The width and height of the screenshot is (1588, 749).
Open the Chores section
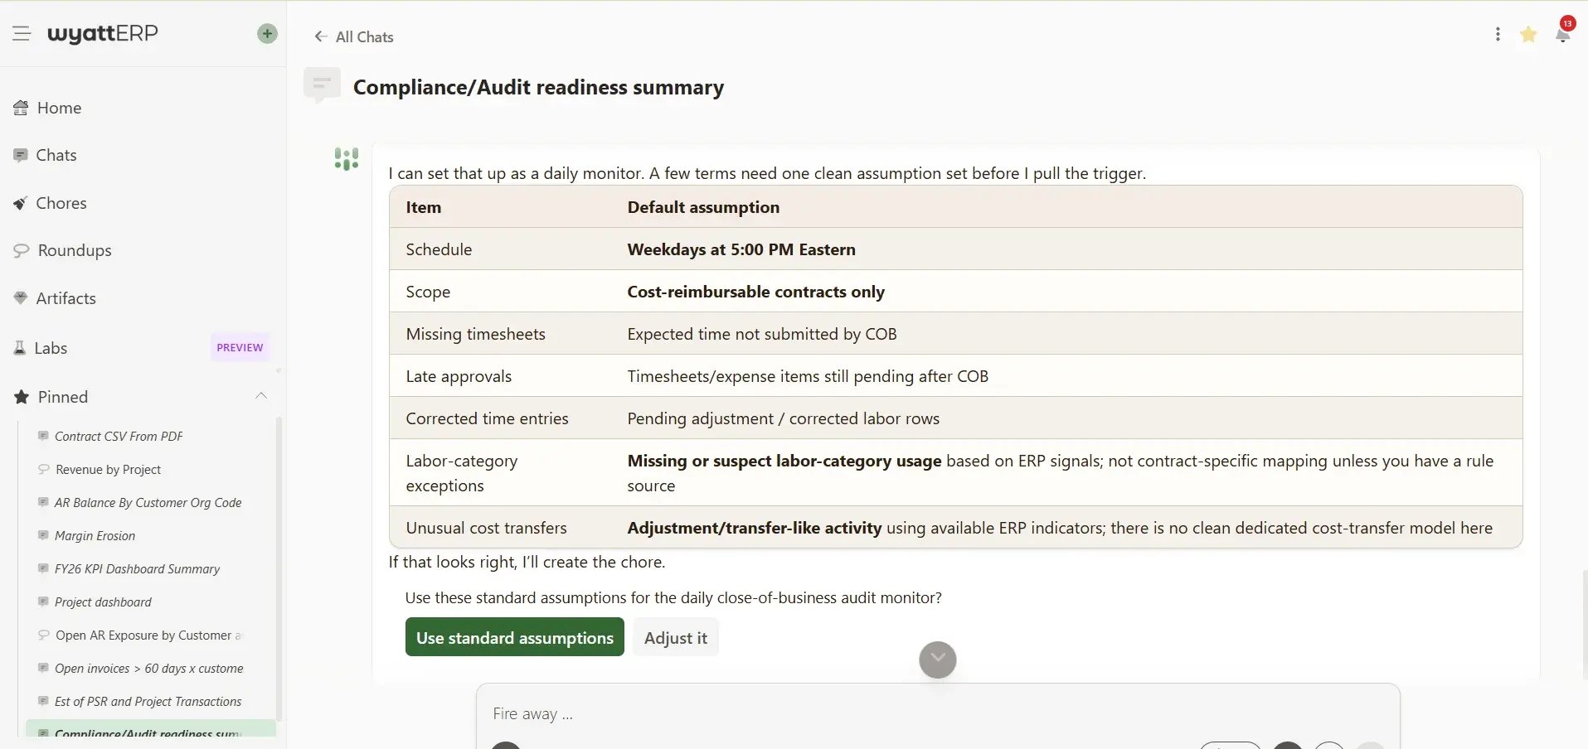click(51, 203)
